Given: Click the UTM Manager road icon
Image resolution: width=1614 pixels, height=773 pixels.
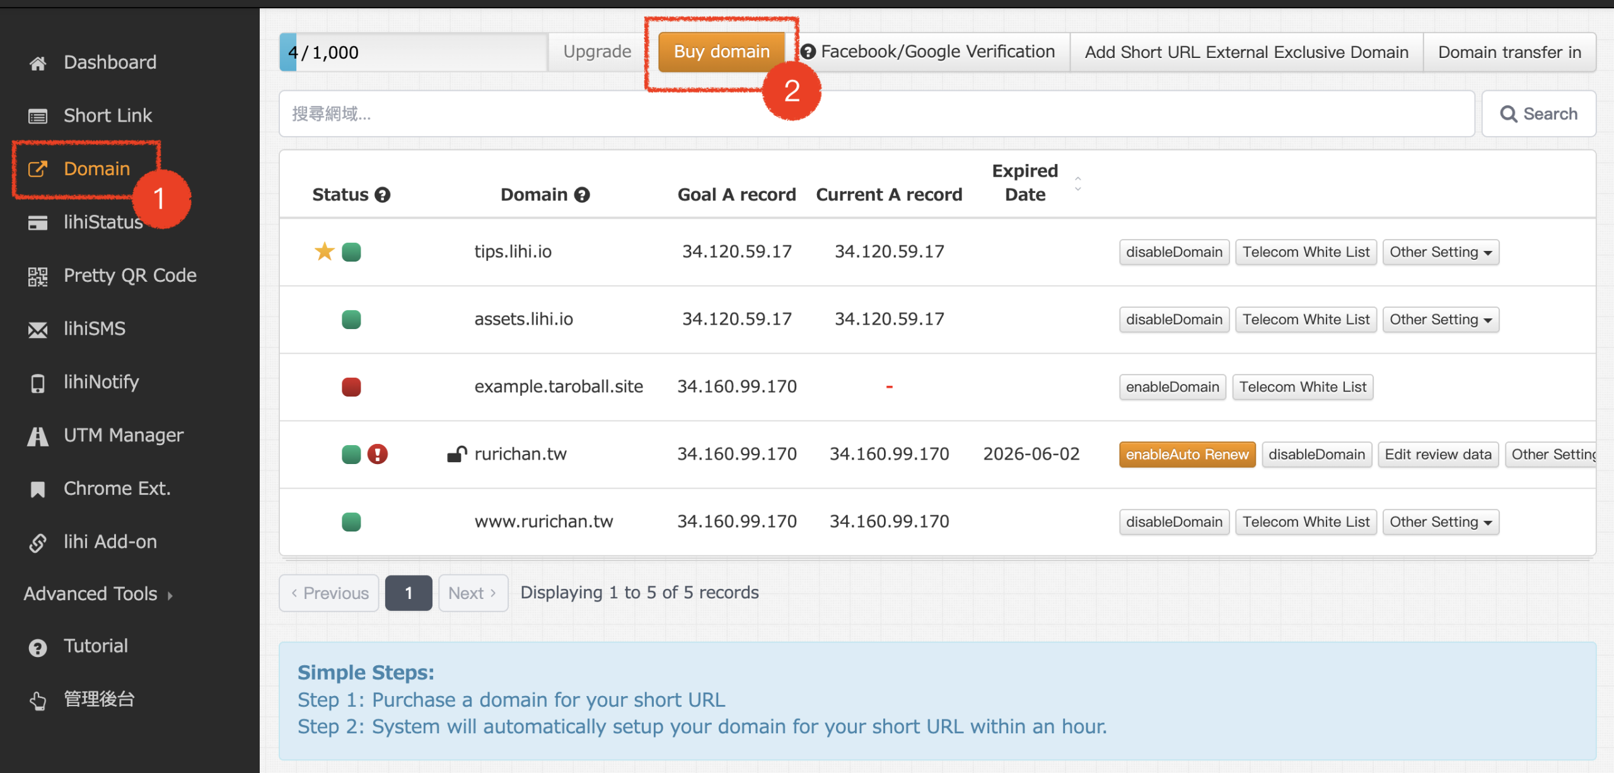Looking at the screenshot, I should click(x=38, y=436).
